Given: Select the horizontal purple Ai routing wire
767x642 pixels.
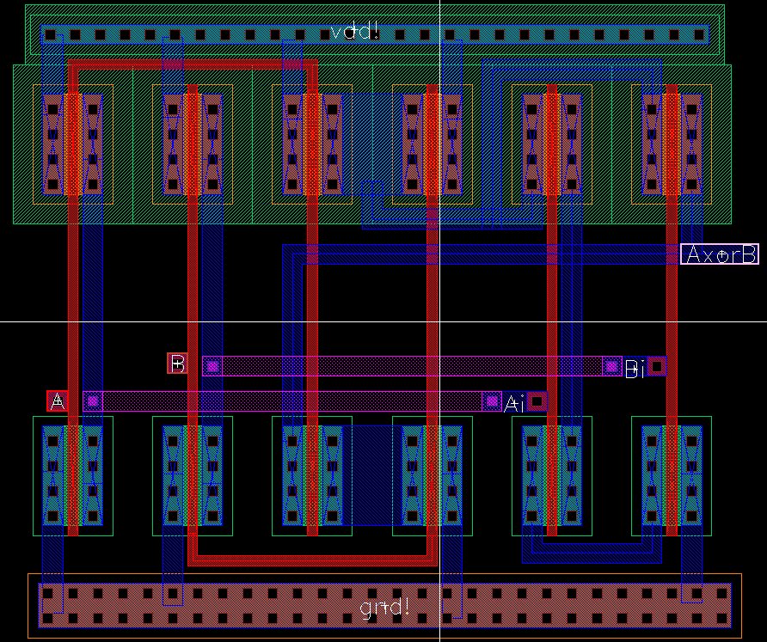Looking at the screenshot, I should (301, 400).
